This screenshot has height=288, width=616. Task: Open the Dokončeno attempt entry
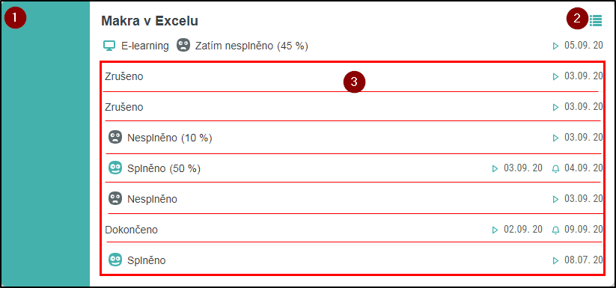point(353,229)
